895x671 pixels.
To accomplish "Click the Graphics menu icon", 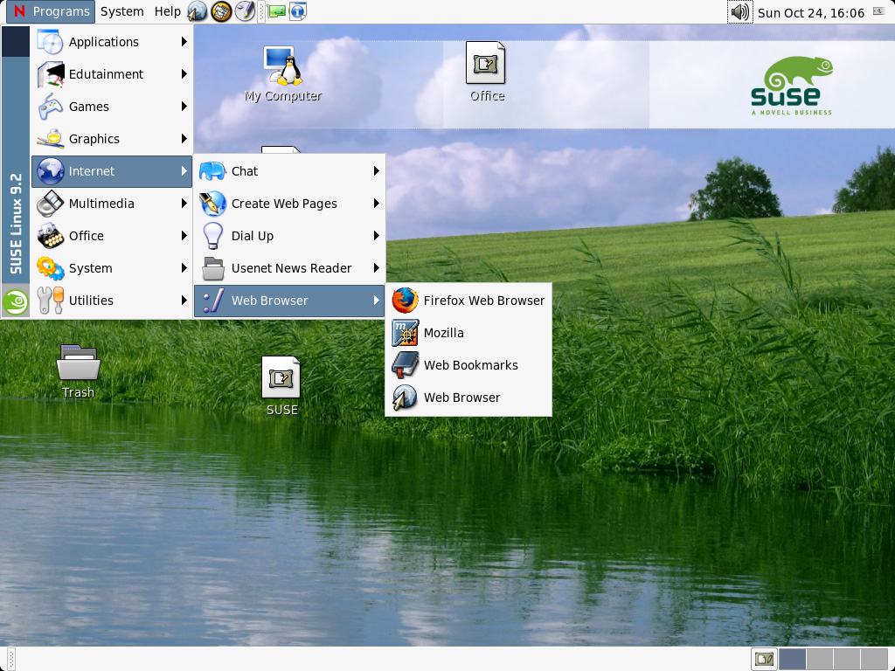I will click(50, 139).
